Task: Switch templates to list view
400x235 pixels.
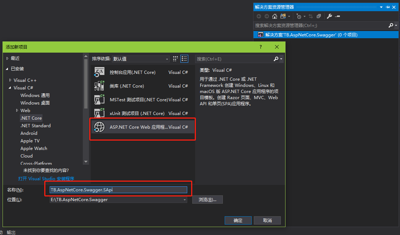Action: pyautogui.click(x=184, y=58)
